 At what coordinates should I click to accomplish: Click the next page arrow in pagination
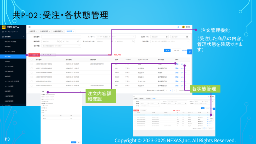pos(175,90)
